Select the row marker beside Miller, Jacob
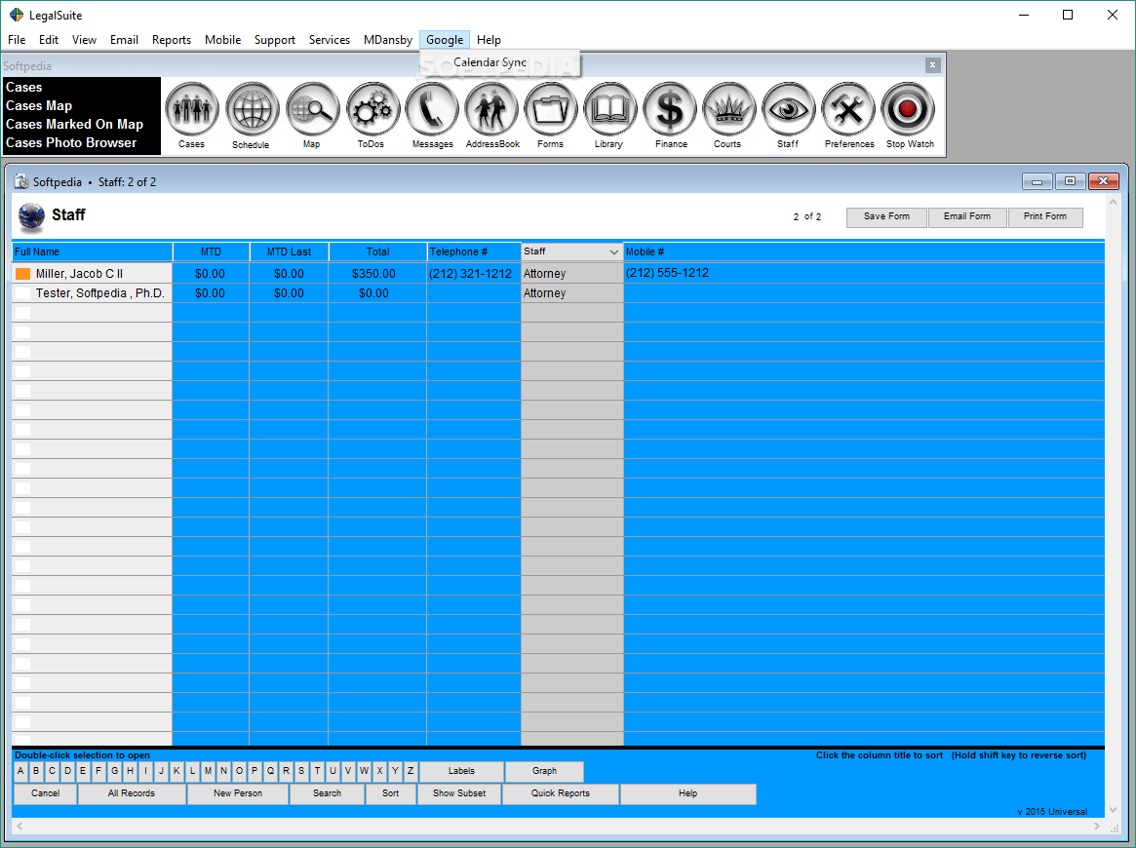1136x848 pixels. pyautogui.click(x=22, y=274)
